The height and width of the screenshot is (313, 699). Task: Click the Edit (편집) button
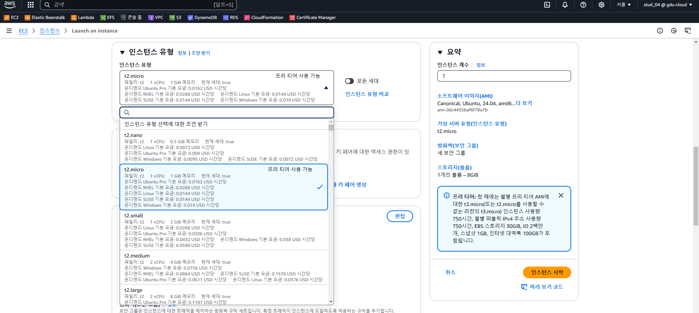tap(400, 216)
